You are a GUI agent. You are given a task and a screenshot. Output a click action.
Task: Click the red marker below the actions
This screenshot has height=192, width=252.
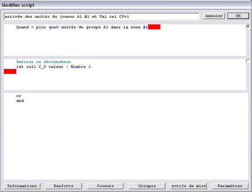pos(10,71)
